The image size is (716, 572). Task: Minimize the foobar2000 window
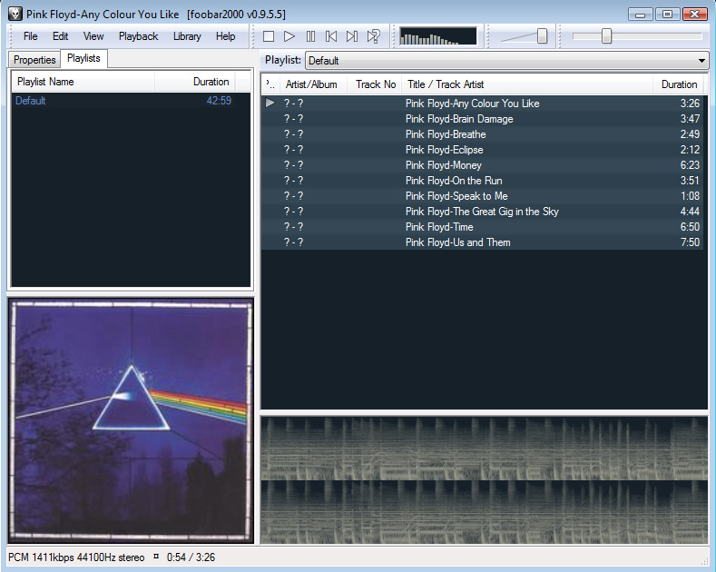click(x=640, y=15)
